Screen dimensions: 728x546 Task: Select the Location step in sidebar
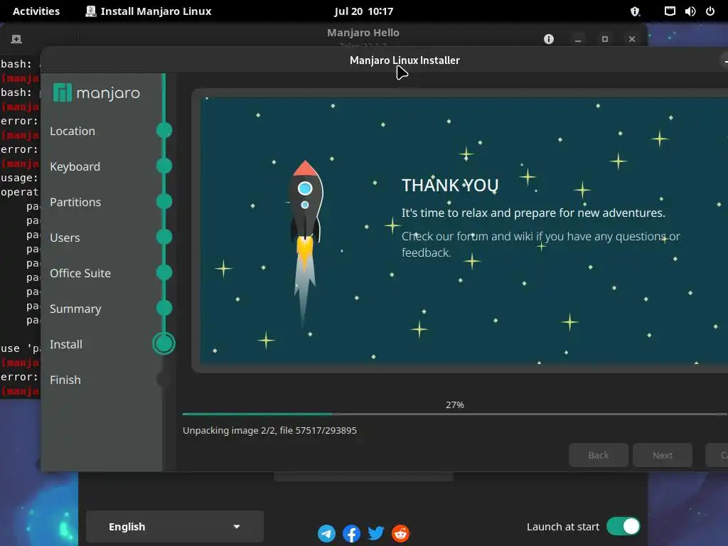73,132
